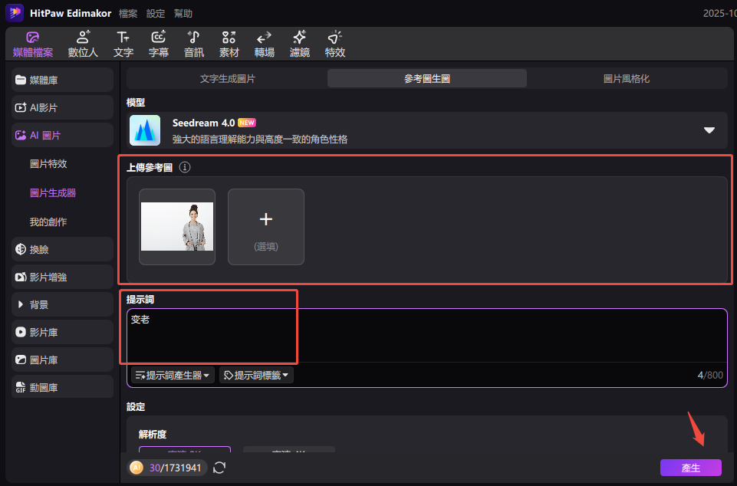Open 我的創作 in the sidebar
Screen dimensions: 737x486
48,222
